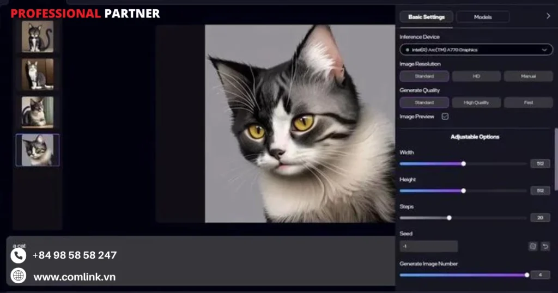Viewport: 558px width, 293px height.
Task: Select HD image resolution
Action: click(476, 76)
